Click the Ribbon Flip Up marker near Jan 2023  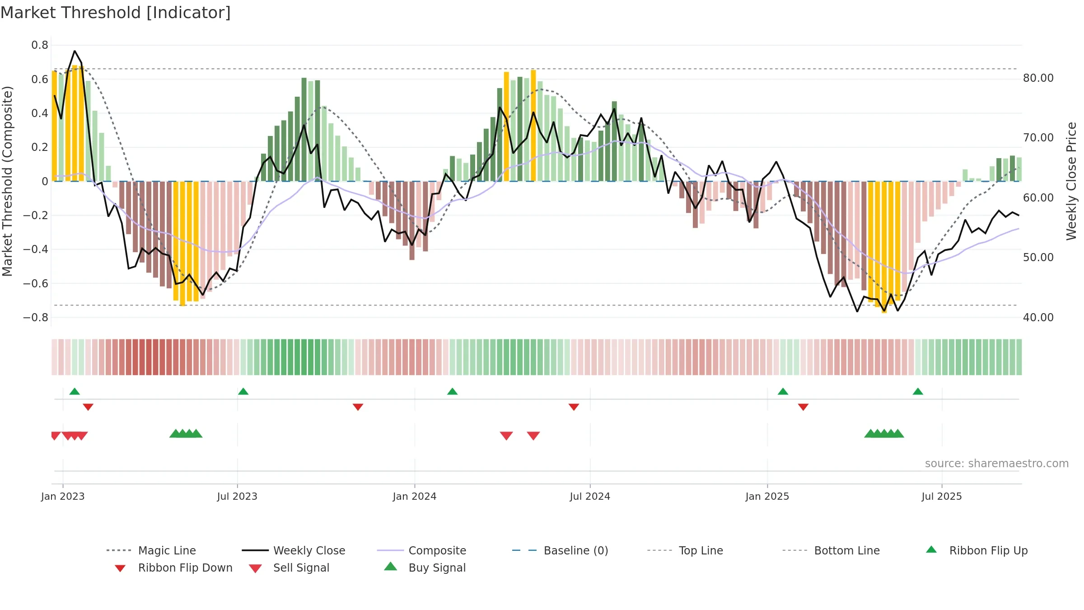click(75, 391)
